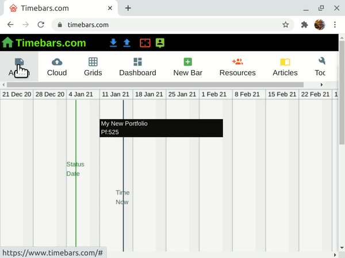The width and height of the screenshot is (345, 258).
Task: Click the blue upload arrow icon
Action: tap(126, 43)
